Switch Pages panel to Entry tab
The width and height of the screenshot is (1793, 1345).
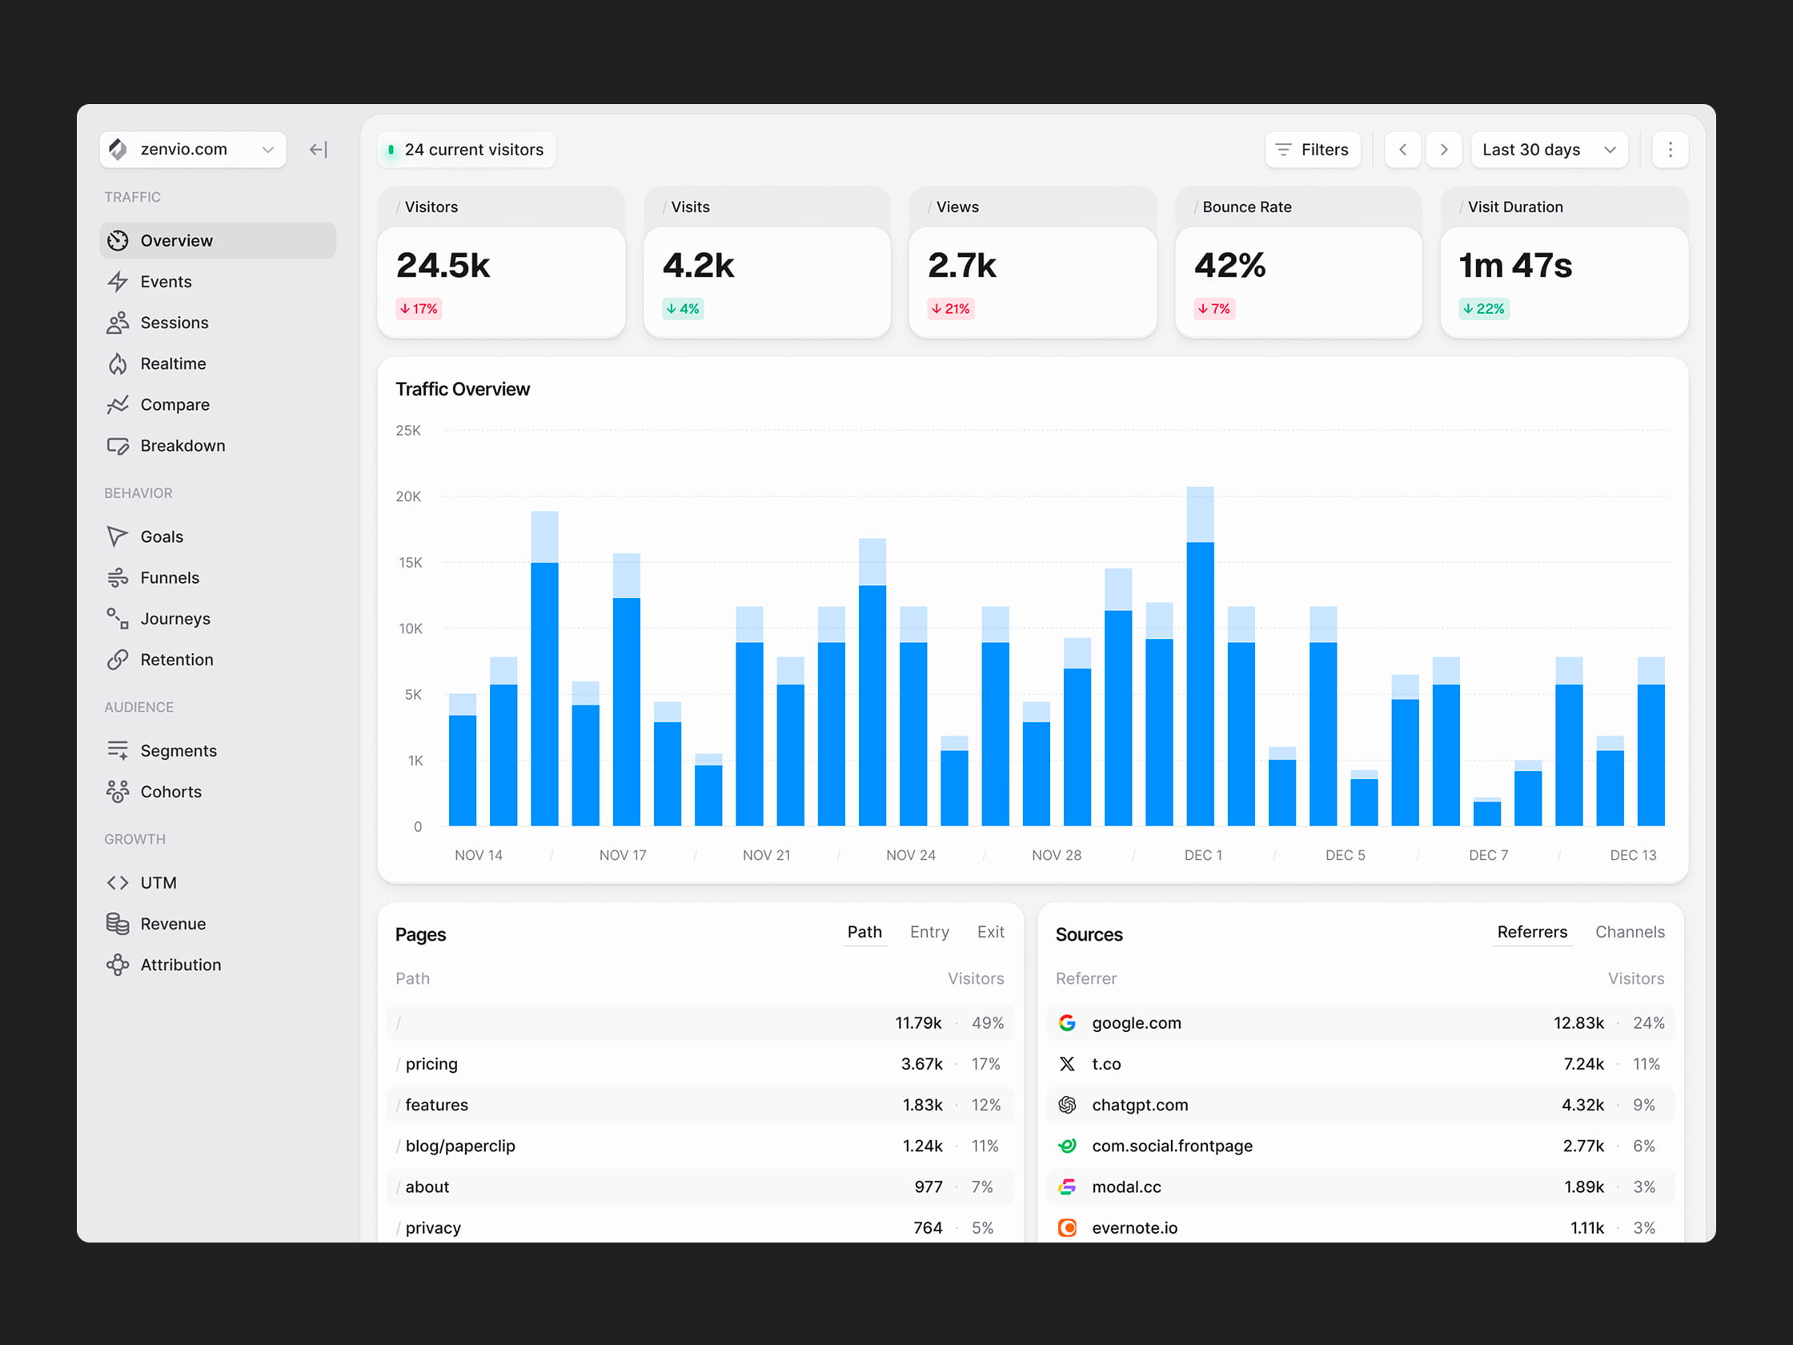click(929, 932)
